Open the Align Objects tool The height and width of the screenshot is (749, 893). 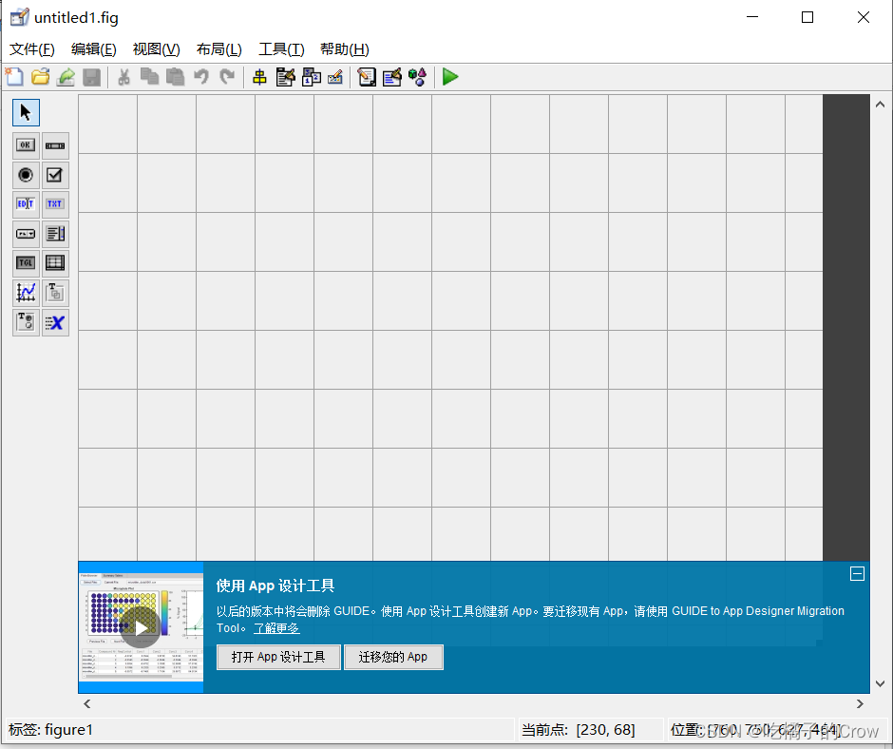pos(259,77)
